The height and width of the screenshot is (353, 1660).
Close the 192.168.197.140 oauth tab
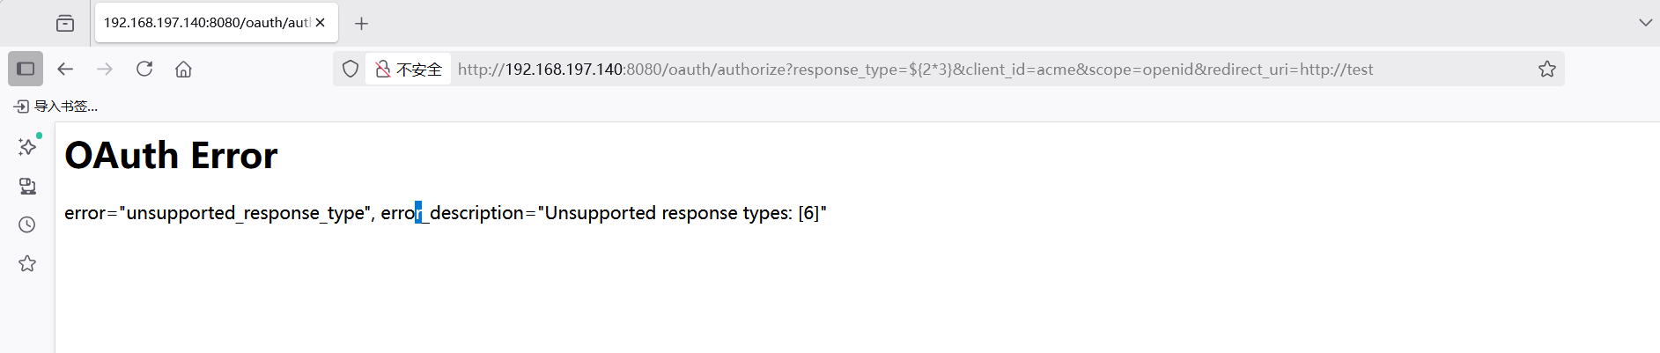coord(321,23)
